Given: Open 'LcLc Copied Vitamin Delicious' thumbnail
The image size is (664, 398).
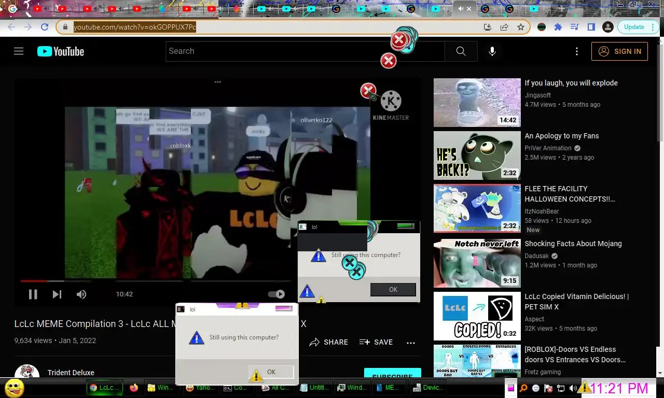Looking at the screenshot, I should point(477,316).
